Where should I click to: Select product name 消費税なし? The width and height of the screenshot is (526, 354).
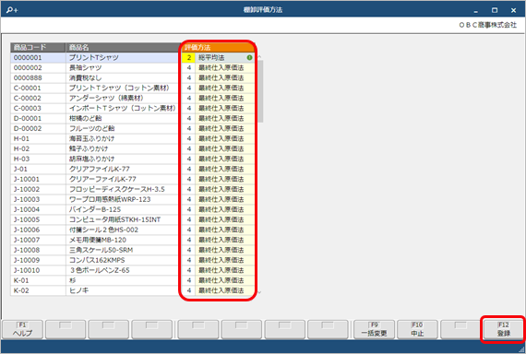[85, 77]
